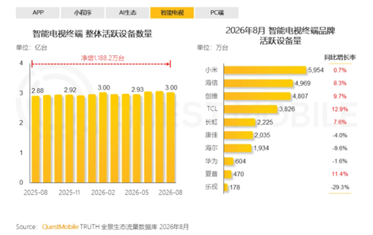This screenshot has width=373, height=235.
Task: Select the -9.6% growth value for 海尔
Action: pyautogui.click(x=340, y=148)
